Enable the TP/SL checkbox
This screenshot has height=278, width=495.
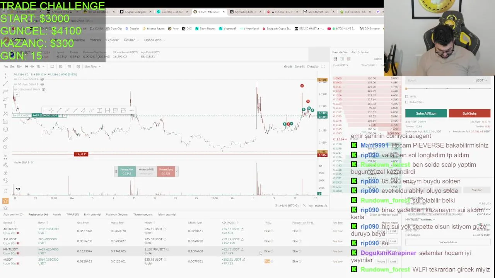[406, 97]
